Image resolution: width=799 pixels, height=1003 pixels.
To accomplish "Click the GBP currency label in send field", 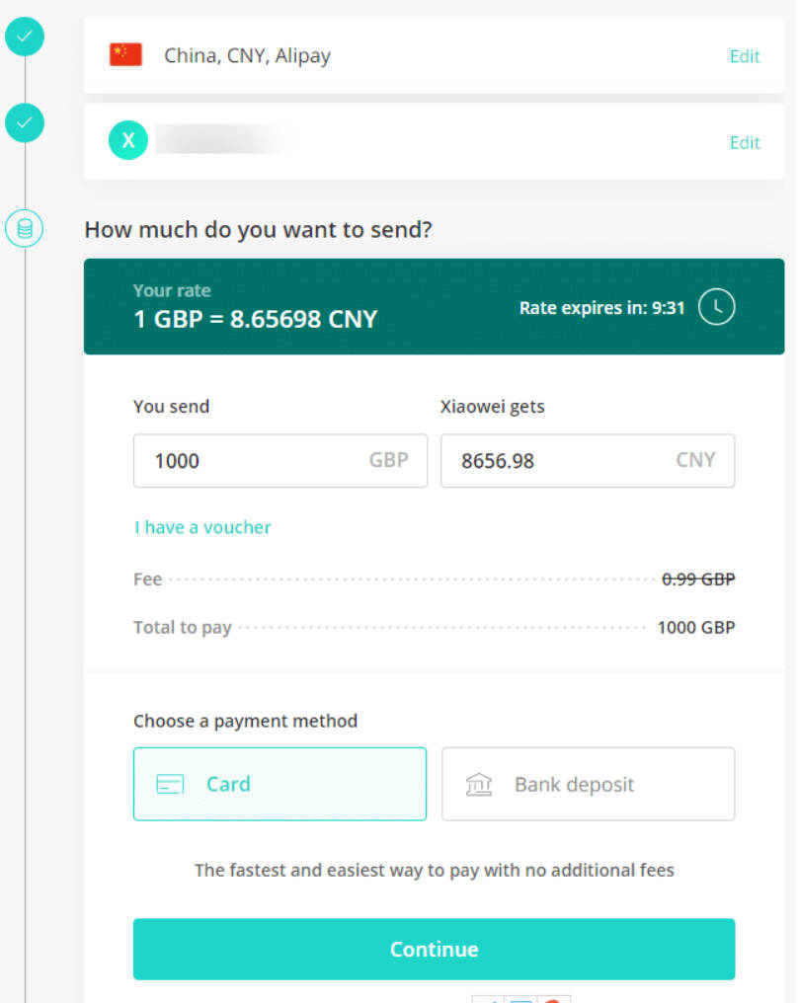I will pyautogui.click(x=388, y=460).
